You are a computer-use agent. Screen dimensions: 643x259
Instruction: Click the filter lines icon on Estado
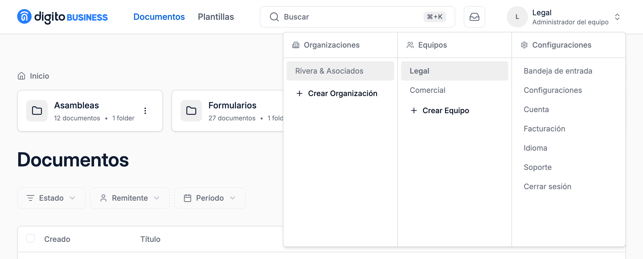click(31, 198)
